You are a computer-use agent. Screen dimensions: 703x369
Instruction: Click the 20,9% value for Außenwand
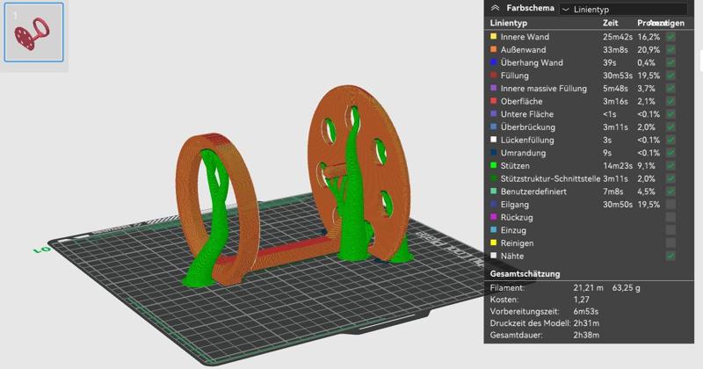(x=649, y=50)
